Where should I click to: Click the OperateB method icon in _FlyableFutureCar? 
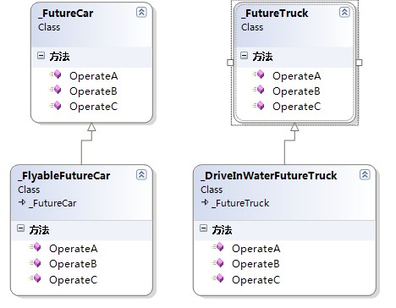click(x=36, y=263)
